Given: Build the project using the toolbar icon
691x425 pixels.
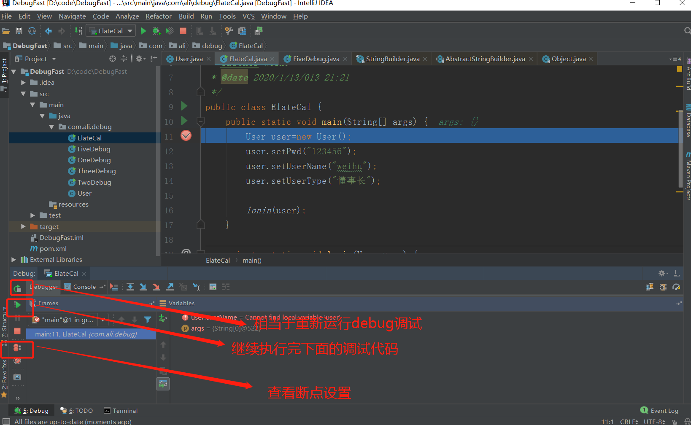Looking at the screenshot, I should coord(78,31).
